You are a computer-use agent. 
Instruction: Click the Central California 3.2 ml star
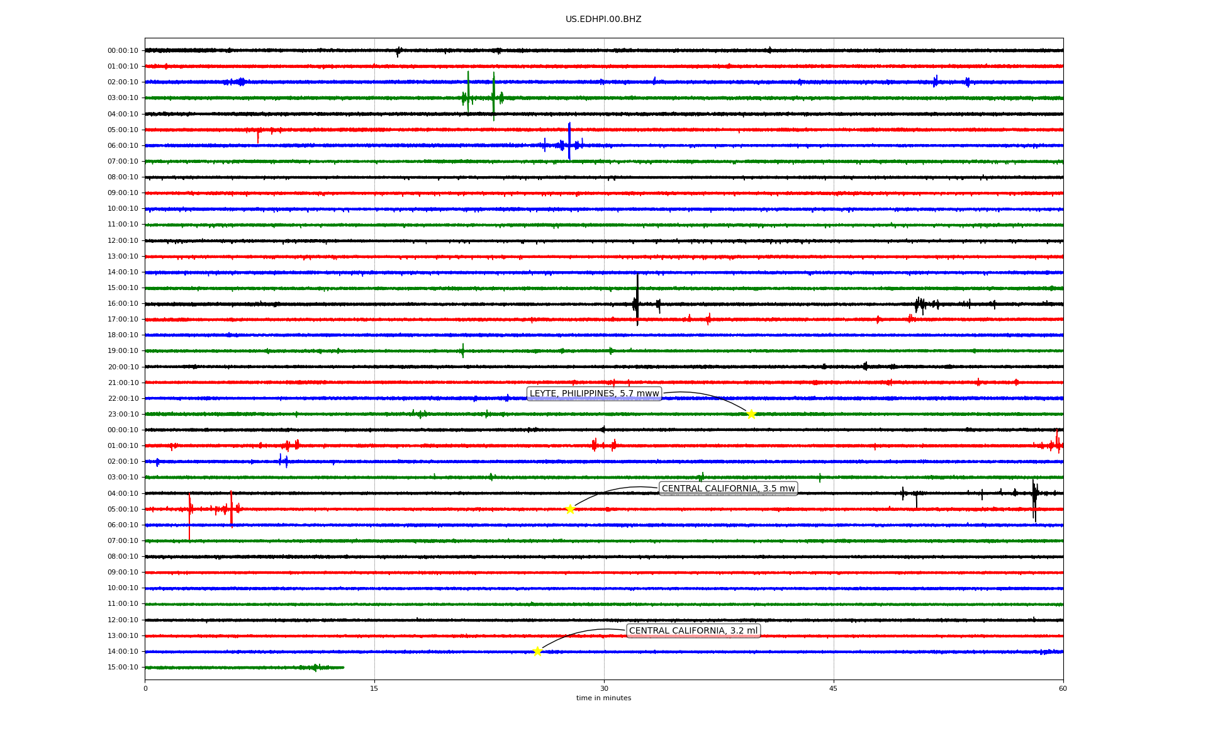tap(537, 651)
